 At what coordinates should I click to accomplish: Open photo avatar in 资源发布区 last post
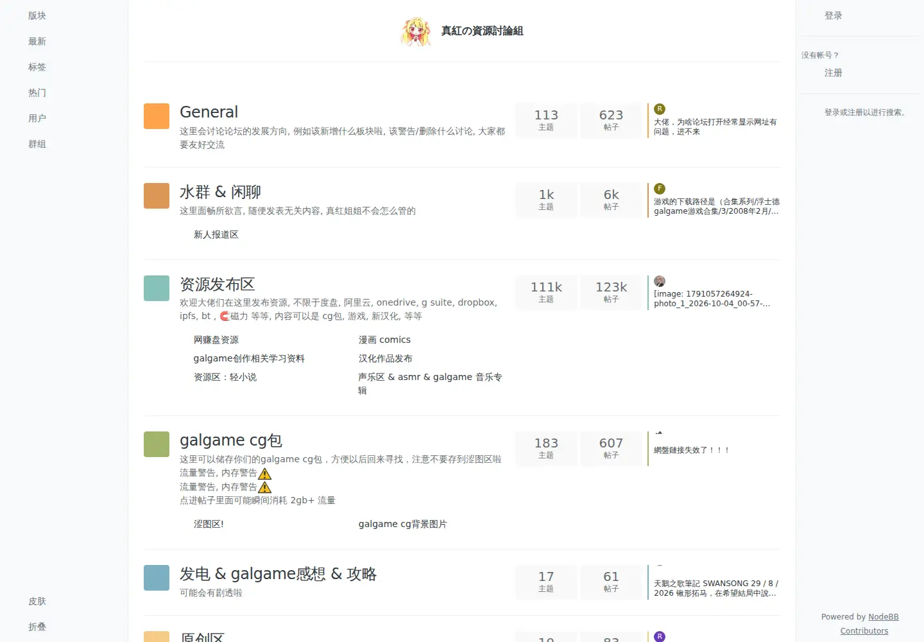pyautogui.click(x=660, y=281)
